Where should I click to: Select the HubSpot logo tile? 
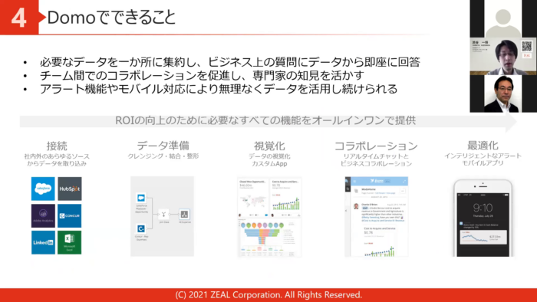pos(70,189)
